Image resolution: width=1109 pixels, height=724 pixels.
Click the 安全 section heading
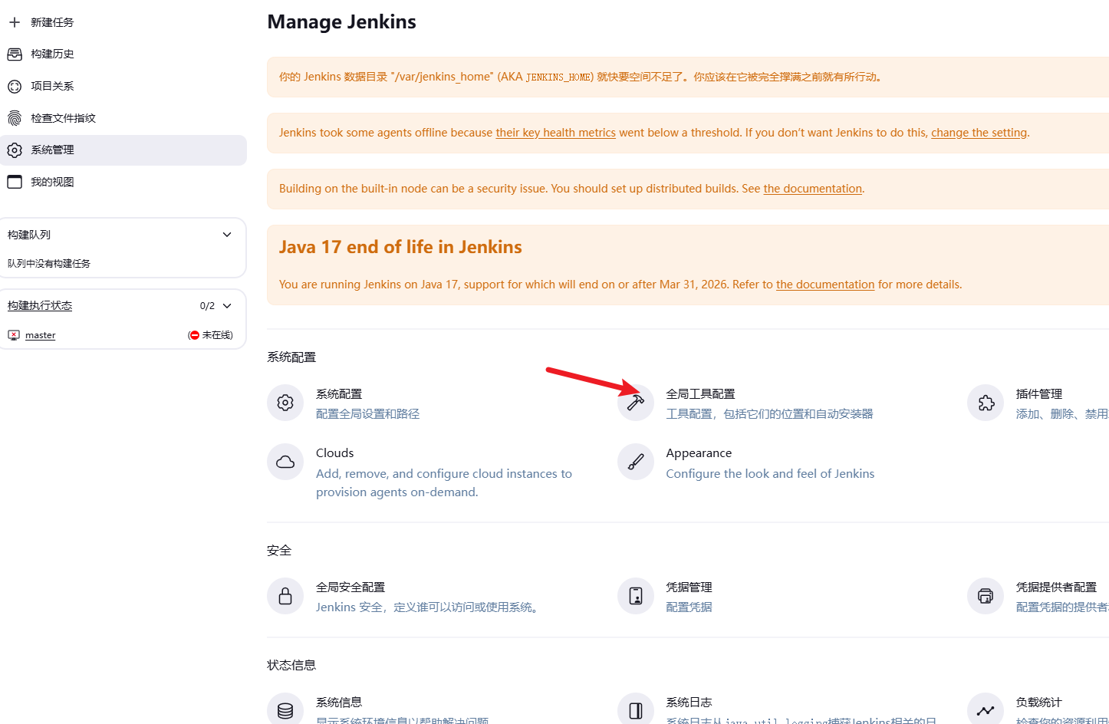coord(279,551)
